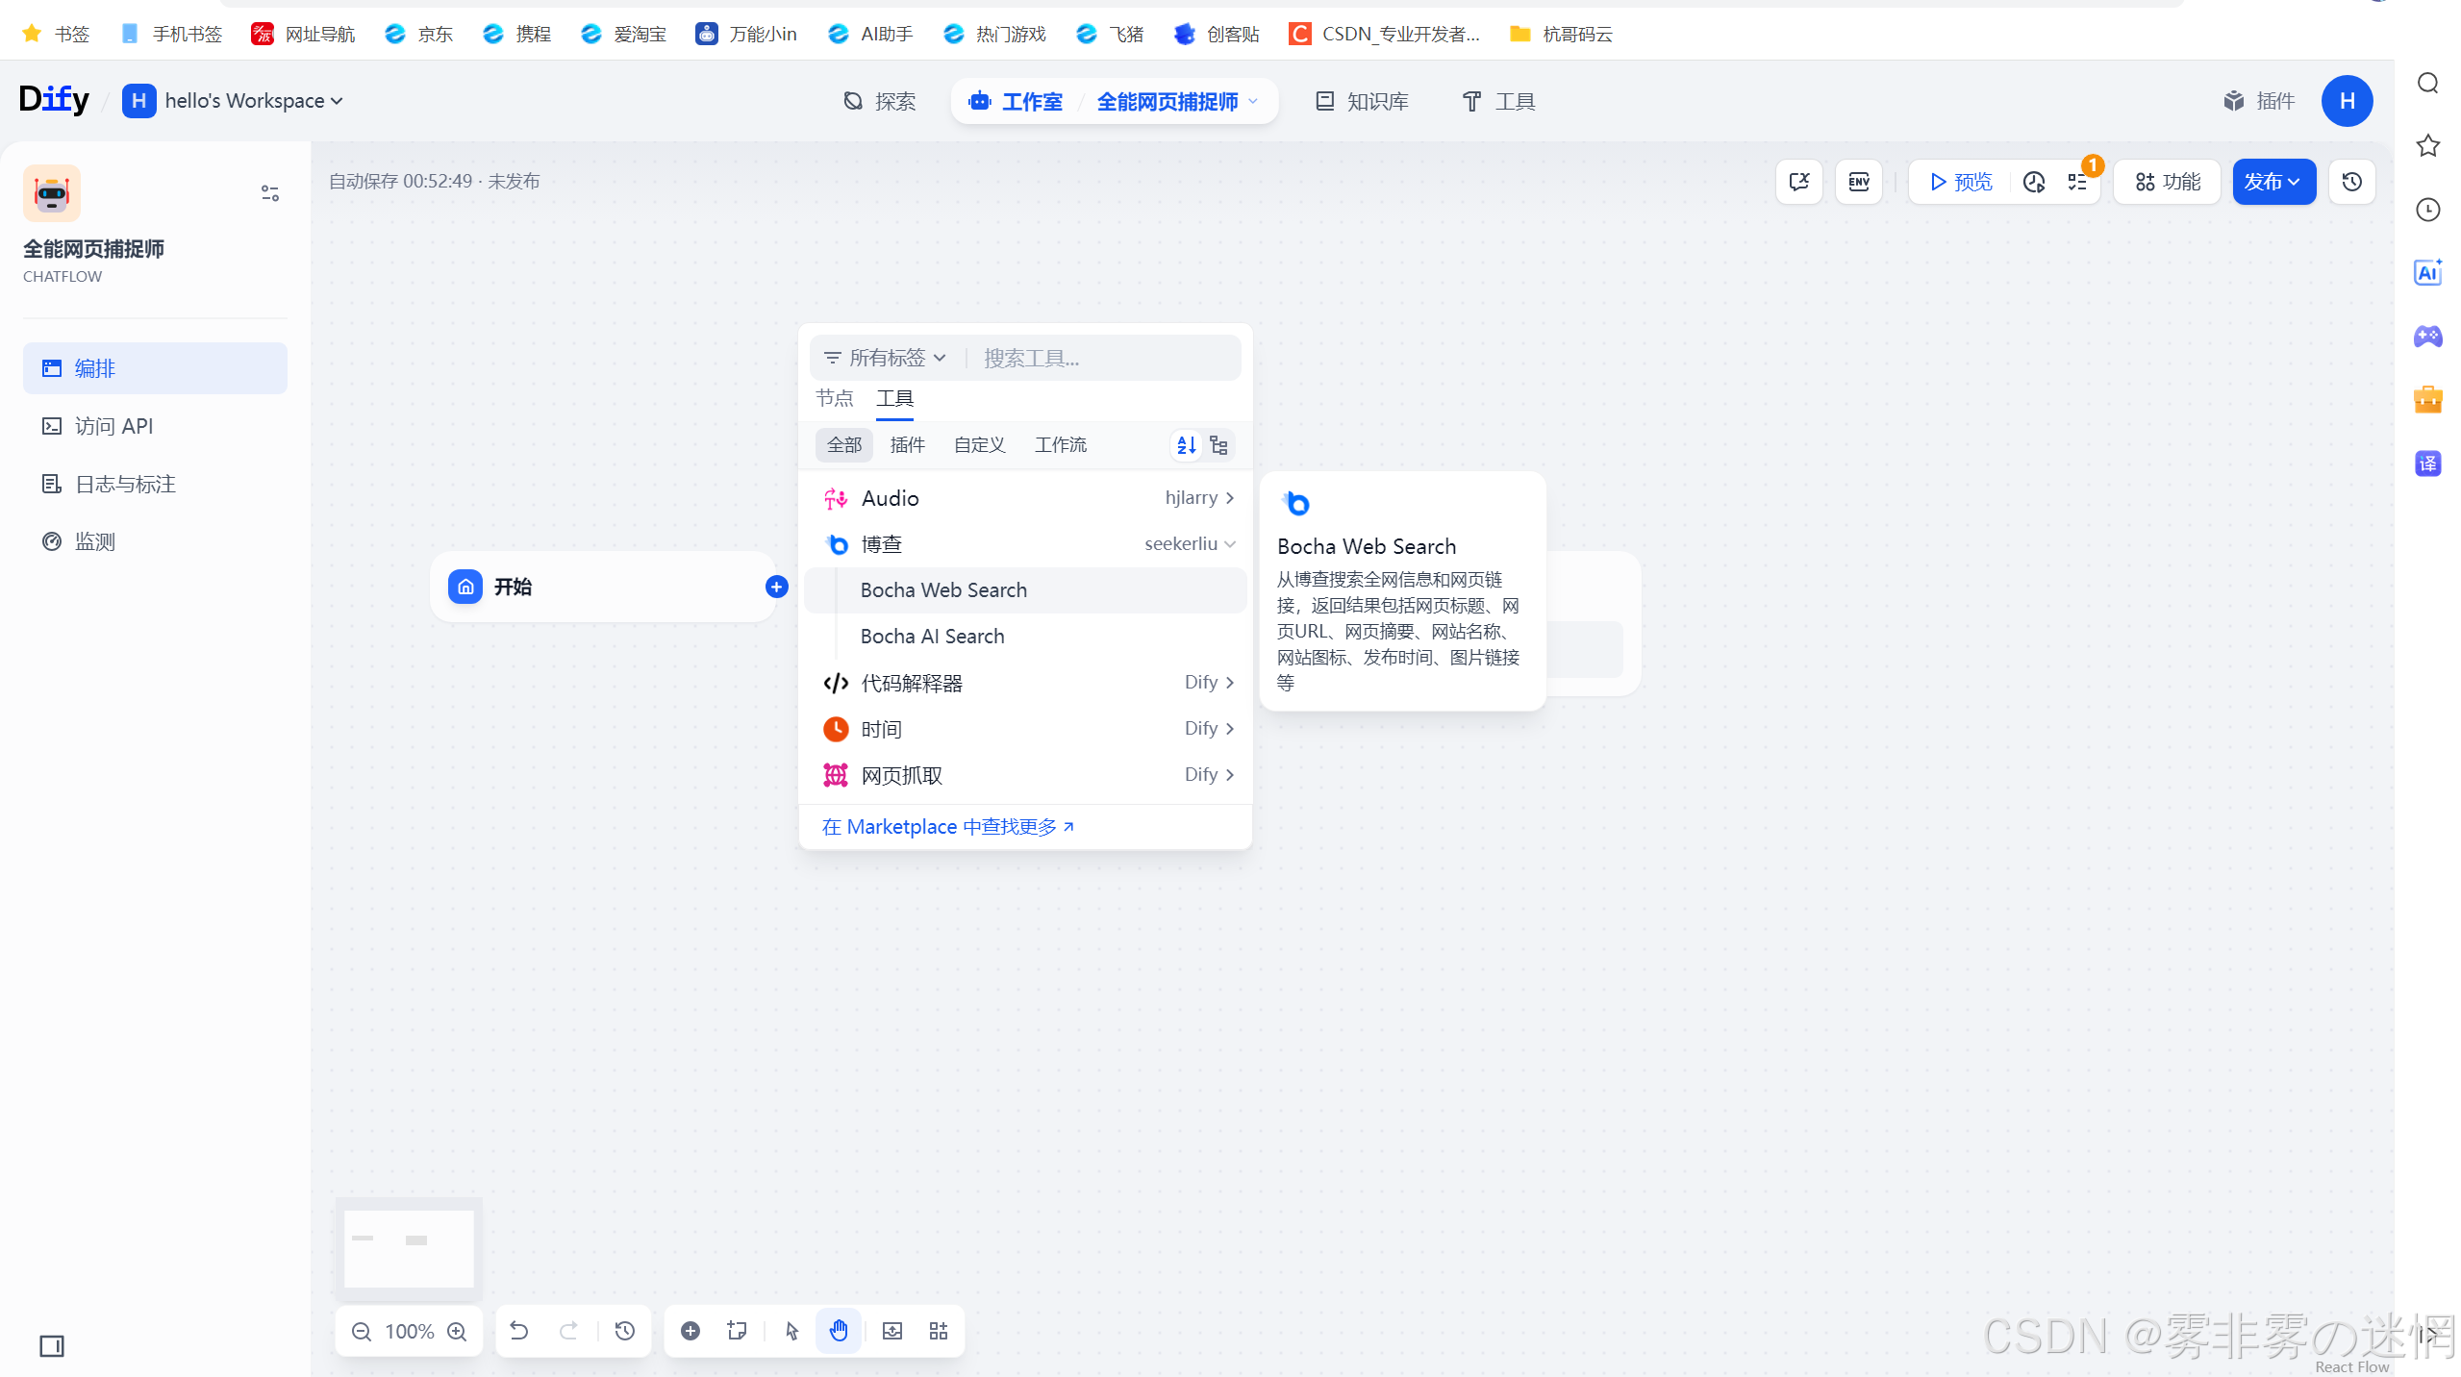Select the 工作流 filter

click(x=1061, y=444)
